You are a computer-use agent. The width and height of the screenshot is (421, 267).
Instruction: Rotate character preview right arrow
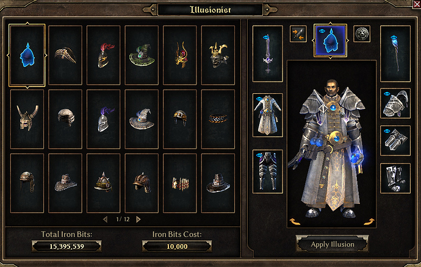(x=369, y=221)
